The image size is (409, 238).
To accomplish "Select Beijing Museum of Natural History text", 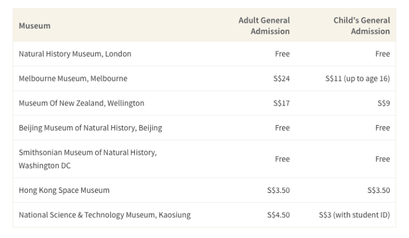I will (90, 128).
